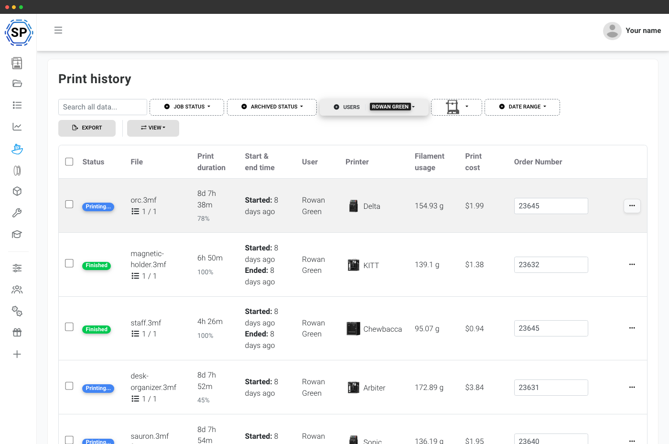Expand the Archived Status filter dropdown
This screenshot has width=669, height=444.
coord(272,107)
